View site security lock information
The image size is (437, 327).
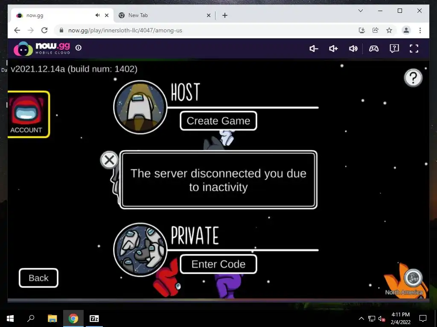click(61, 30)
